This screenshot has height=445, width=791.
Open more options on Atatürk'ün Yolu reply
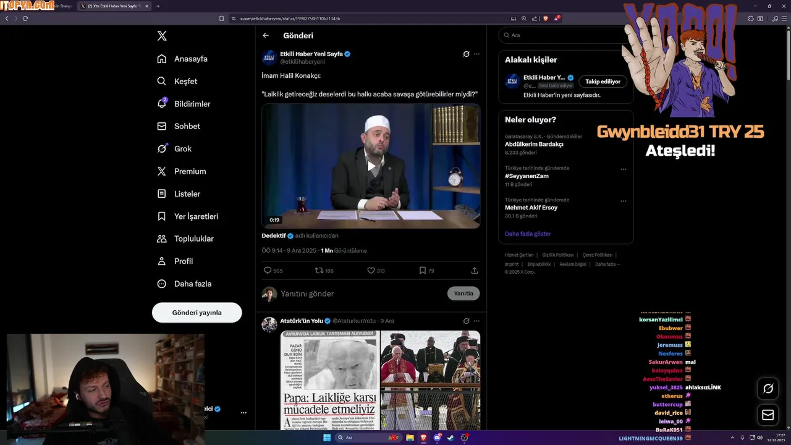(x=476, y=321)
